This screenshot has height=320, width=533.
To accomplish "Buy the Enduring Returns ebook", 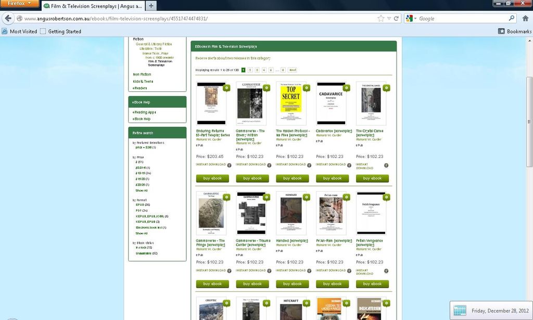I will pyautogui.click(x=212, y=178).
